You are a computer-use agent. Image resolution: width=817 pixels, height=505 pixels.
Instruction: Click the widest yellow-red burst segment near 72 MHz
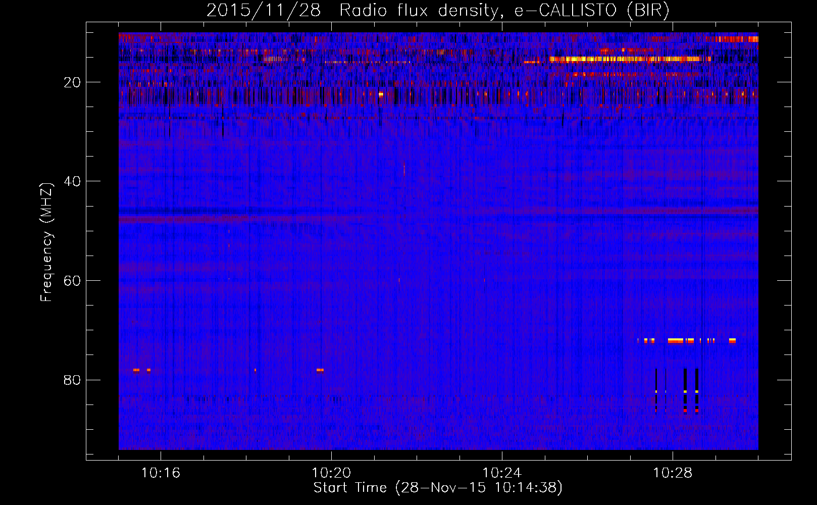tap(675, 341)
